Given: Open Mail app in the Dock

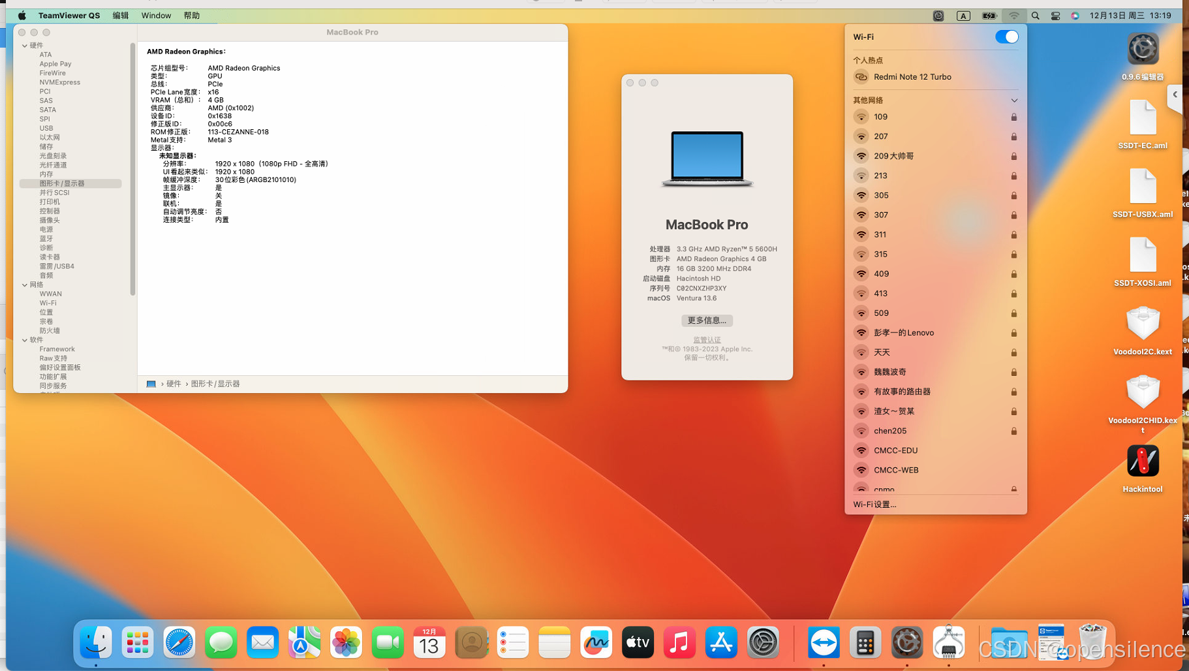Looking at the screenshot, I should point(263,643).
